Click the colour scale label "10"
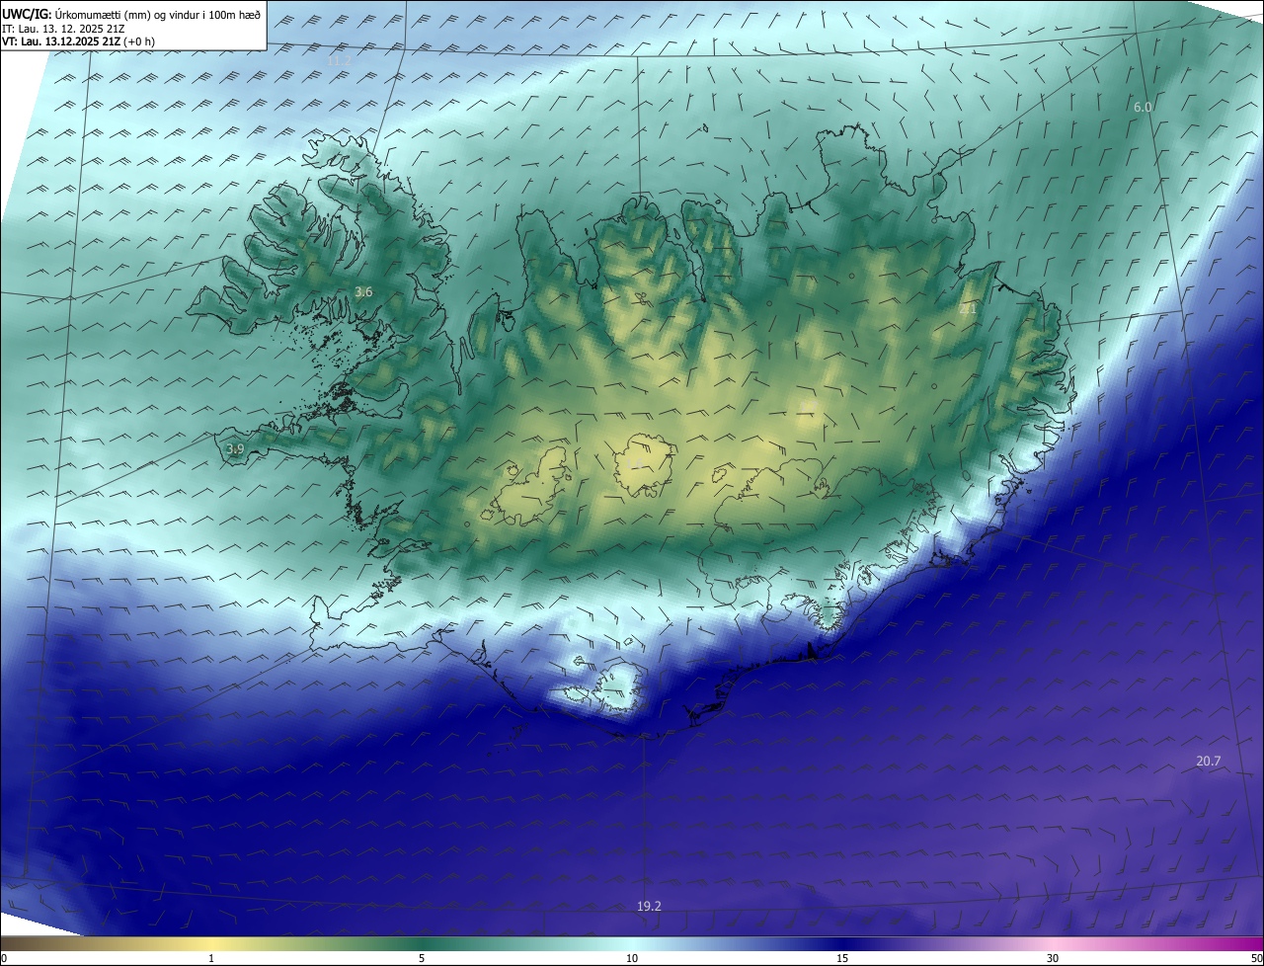 pyautogui.click(x=632, y=958)
